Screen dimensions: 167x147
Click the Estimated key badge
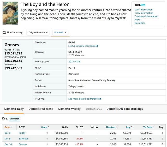click(14, 119)
